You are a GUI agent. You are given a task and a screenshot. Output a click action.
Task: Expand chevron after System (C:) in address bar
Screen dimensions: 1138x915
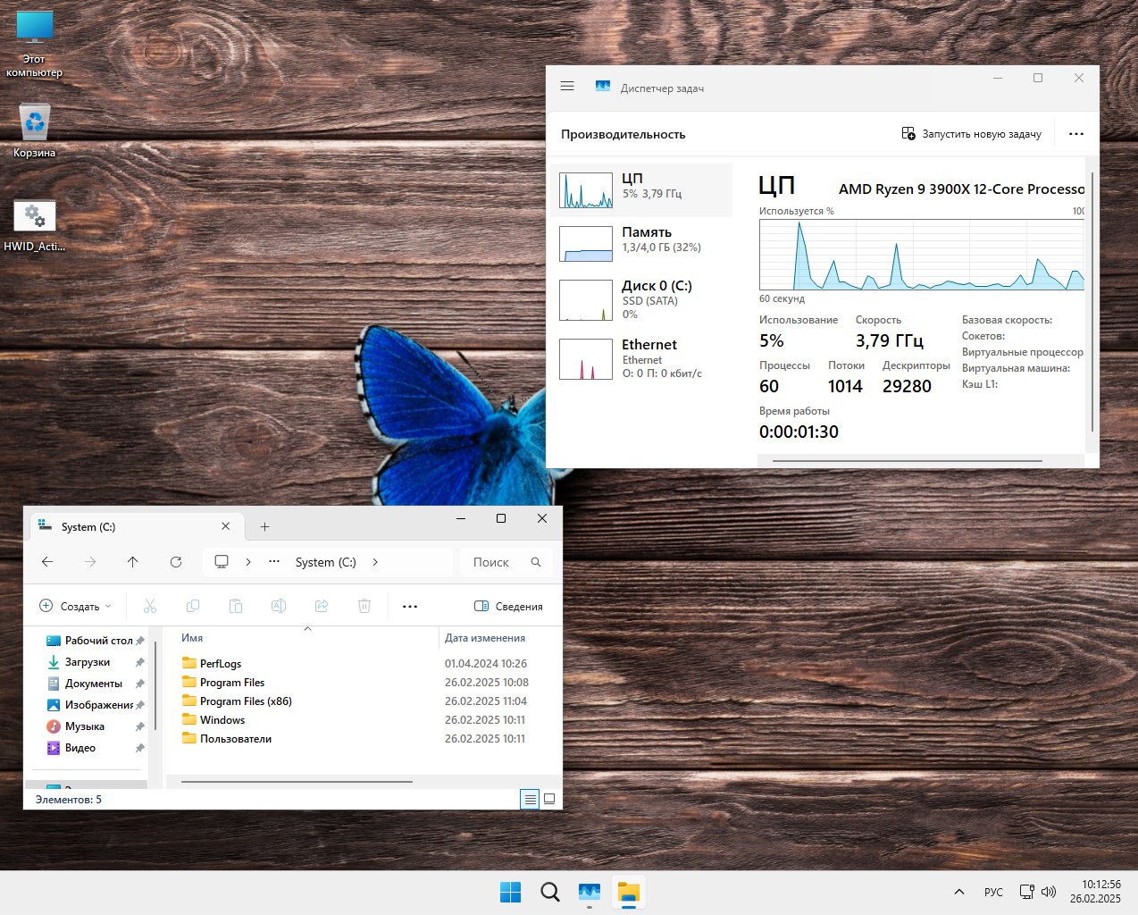coord(375,562)
